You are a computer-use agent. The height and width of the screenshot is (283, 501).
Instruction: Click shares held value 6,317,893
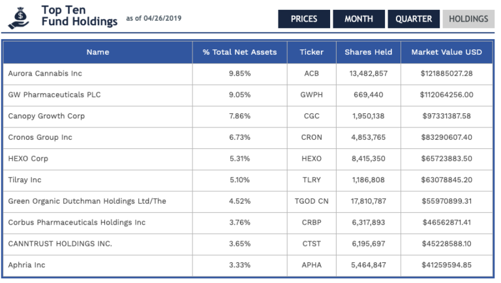[x=369, y=222]
